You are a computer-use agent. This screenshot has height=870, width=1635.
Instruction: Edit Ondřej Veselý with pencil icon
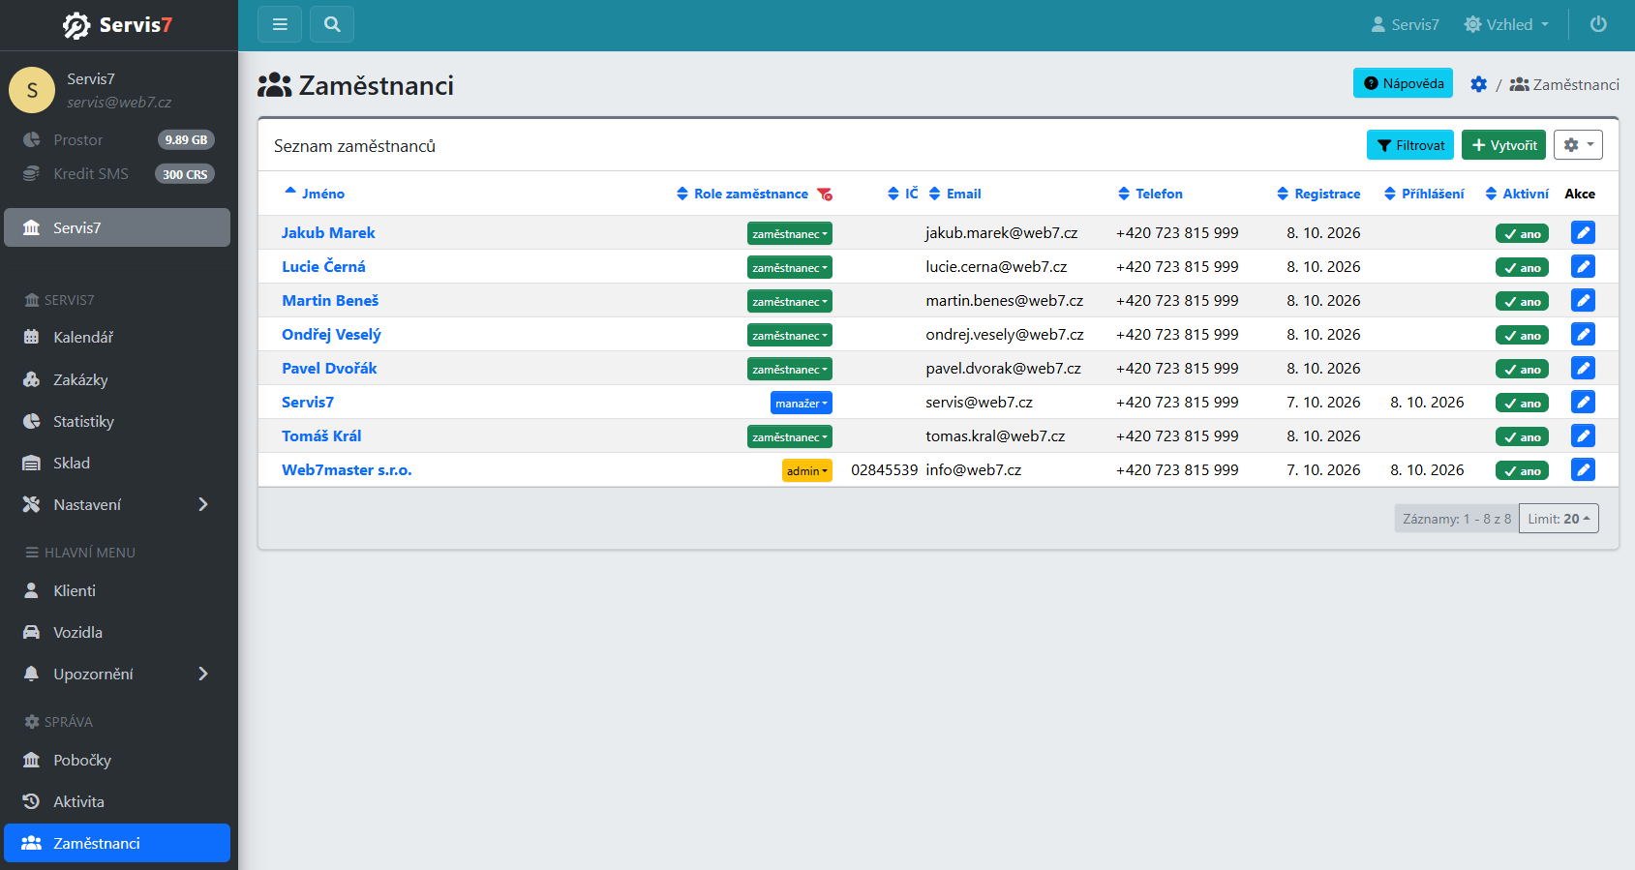click(x=1583, y=334)
